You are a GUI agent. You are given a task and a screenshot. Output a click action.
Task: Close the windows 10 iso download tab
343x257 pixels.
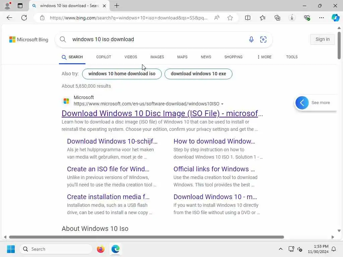(x=105, y=6)
